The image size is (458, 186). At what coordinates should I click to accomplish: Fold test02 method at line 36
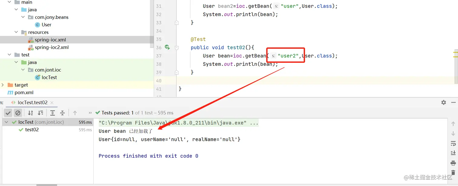coord(177,48)
